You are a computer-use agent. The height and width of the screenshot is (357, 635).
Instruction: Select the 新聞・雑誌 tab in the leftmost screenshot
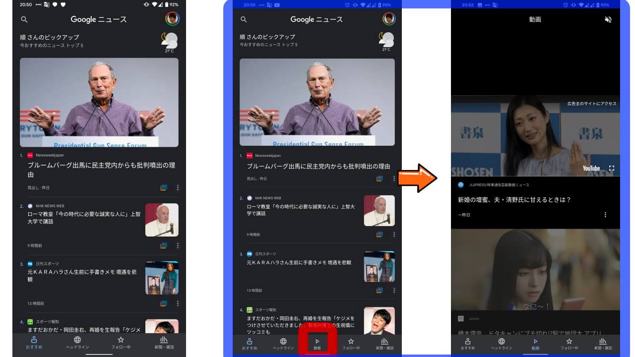point(164,343)
